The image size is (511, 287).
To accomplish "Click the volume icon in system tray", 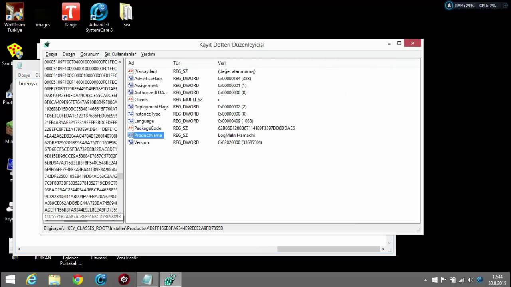I will click(470, 280).
